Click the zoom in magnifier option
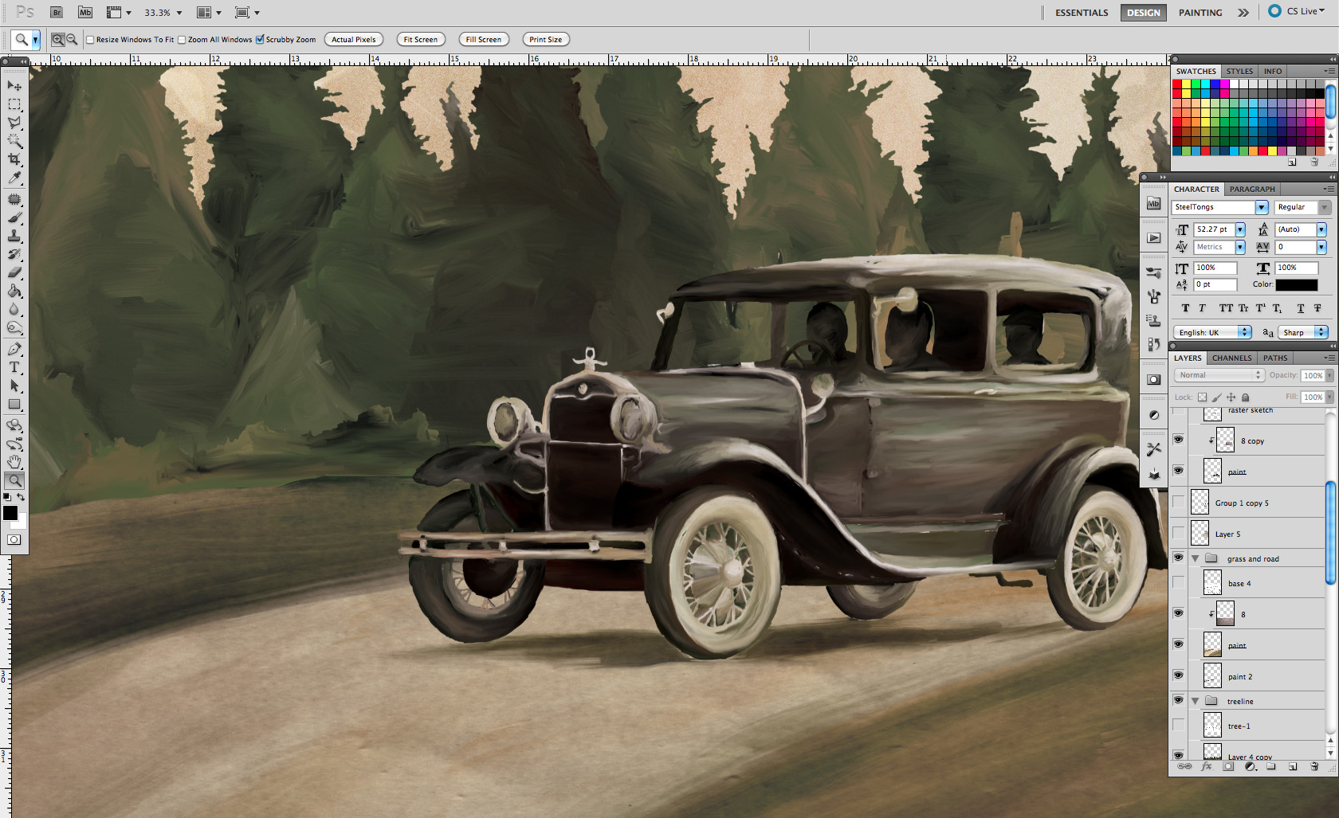The width and height of the screenshot is (1339, 818). pyautogui.click(x=57, y=39)
